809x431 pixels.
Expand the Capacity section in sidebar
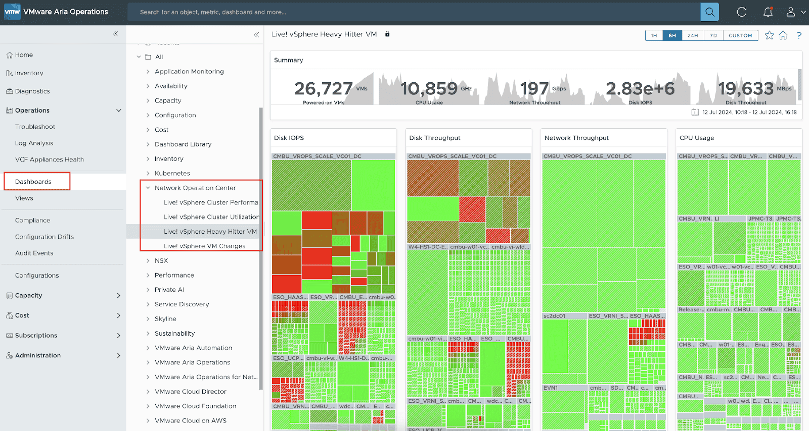pos(119,296)
